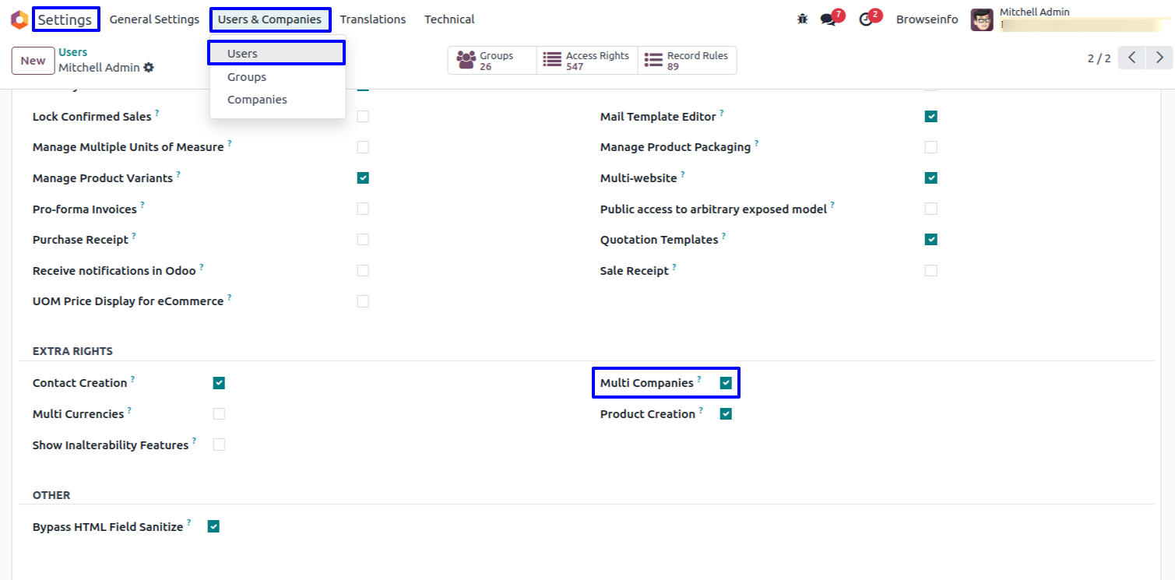Uncheck the Product Creation checkbox
The height and width of the screenshot is (580, 1175).
726,414
